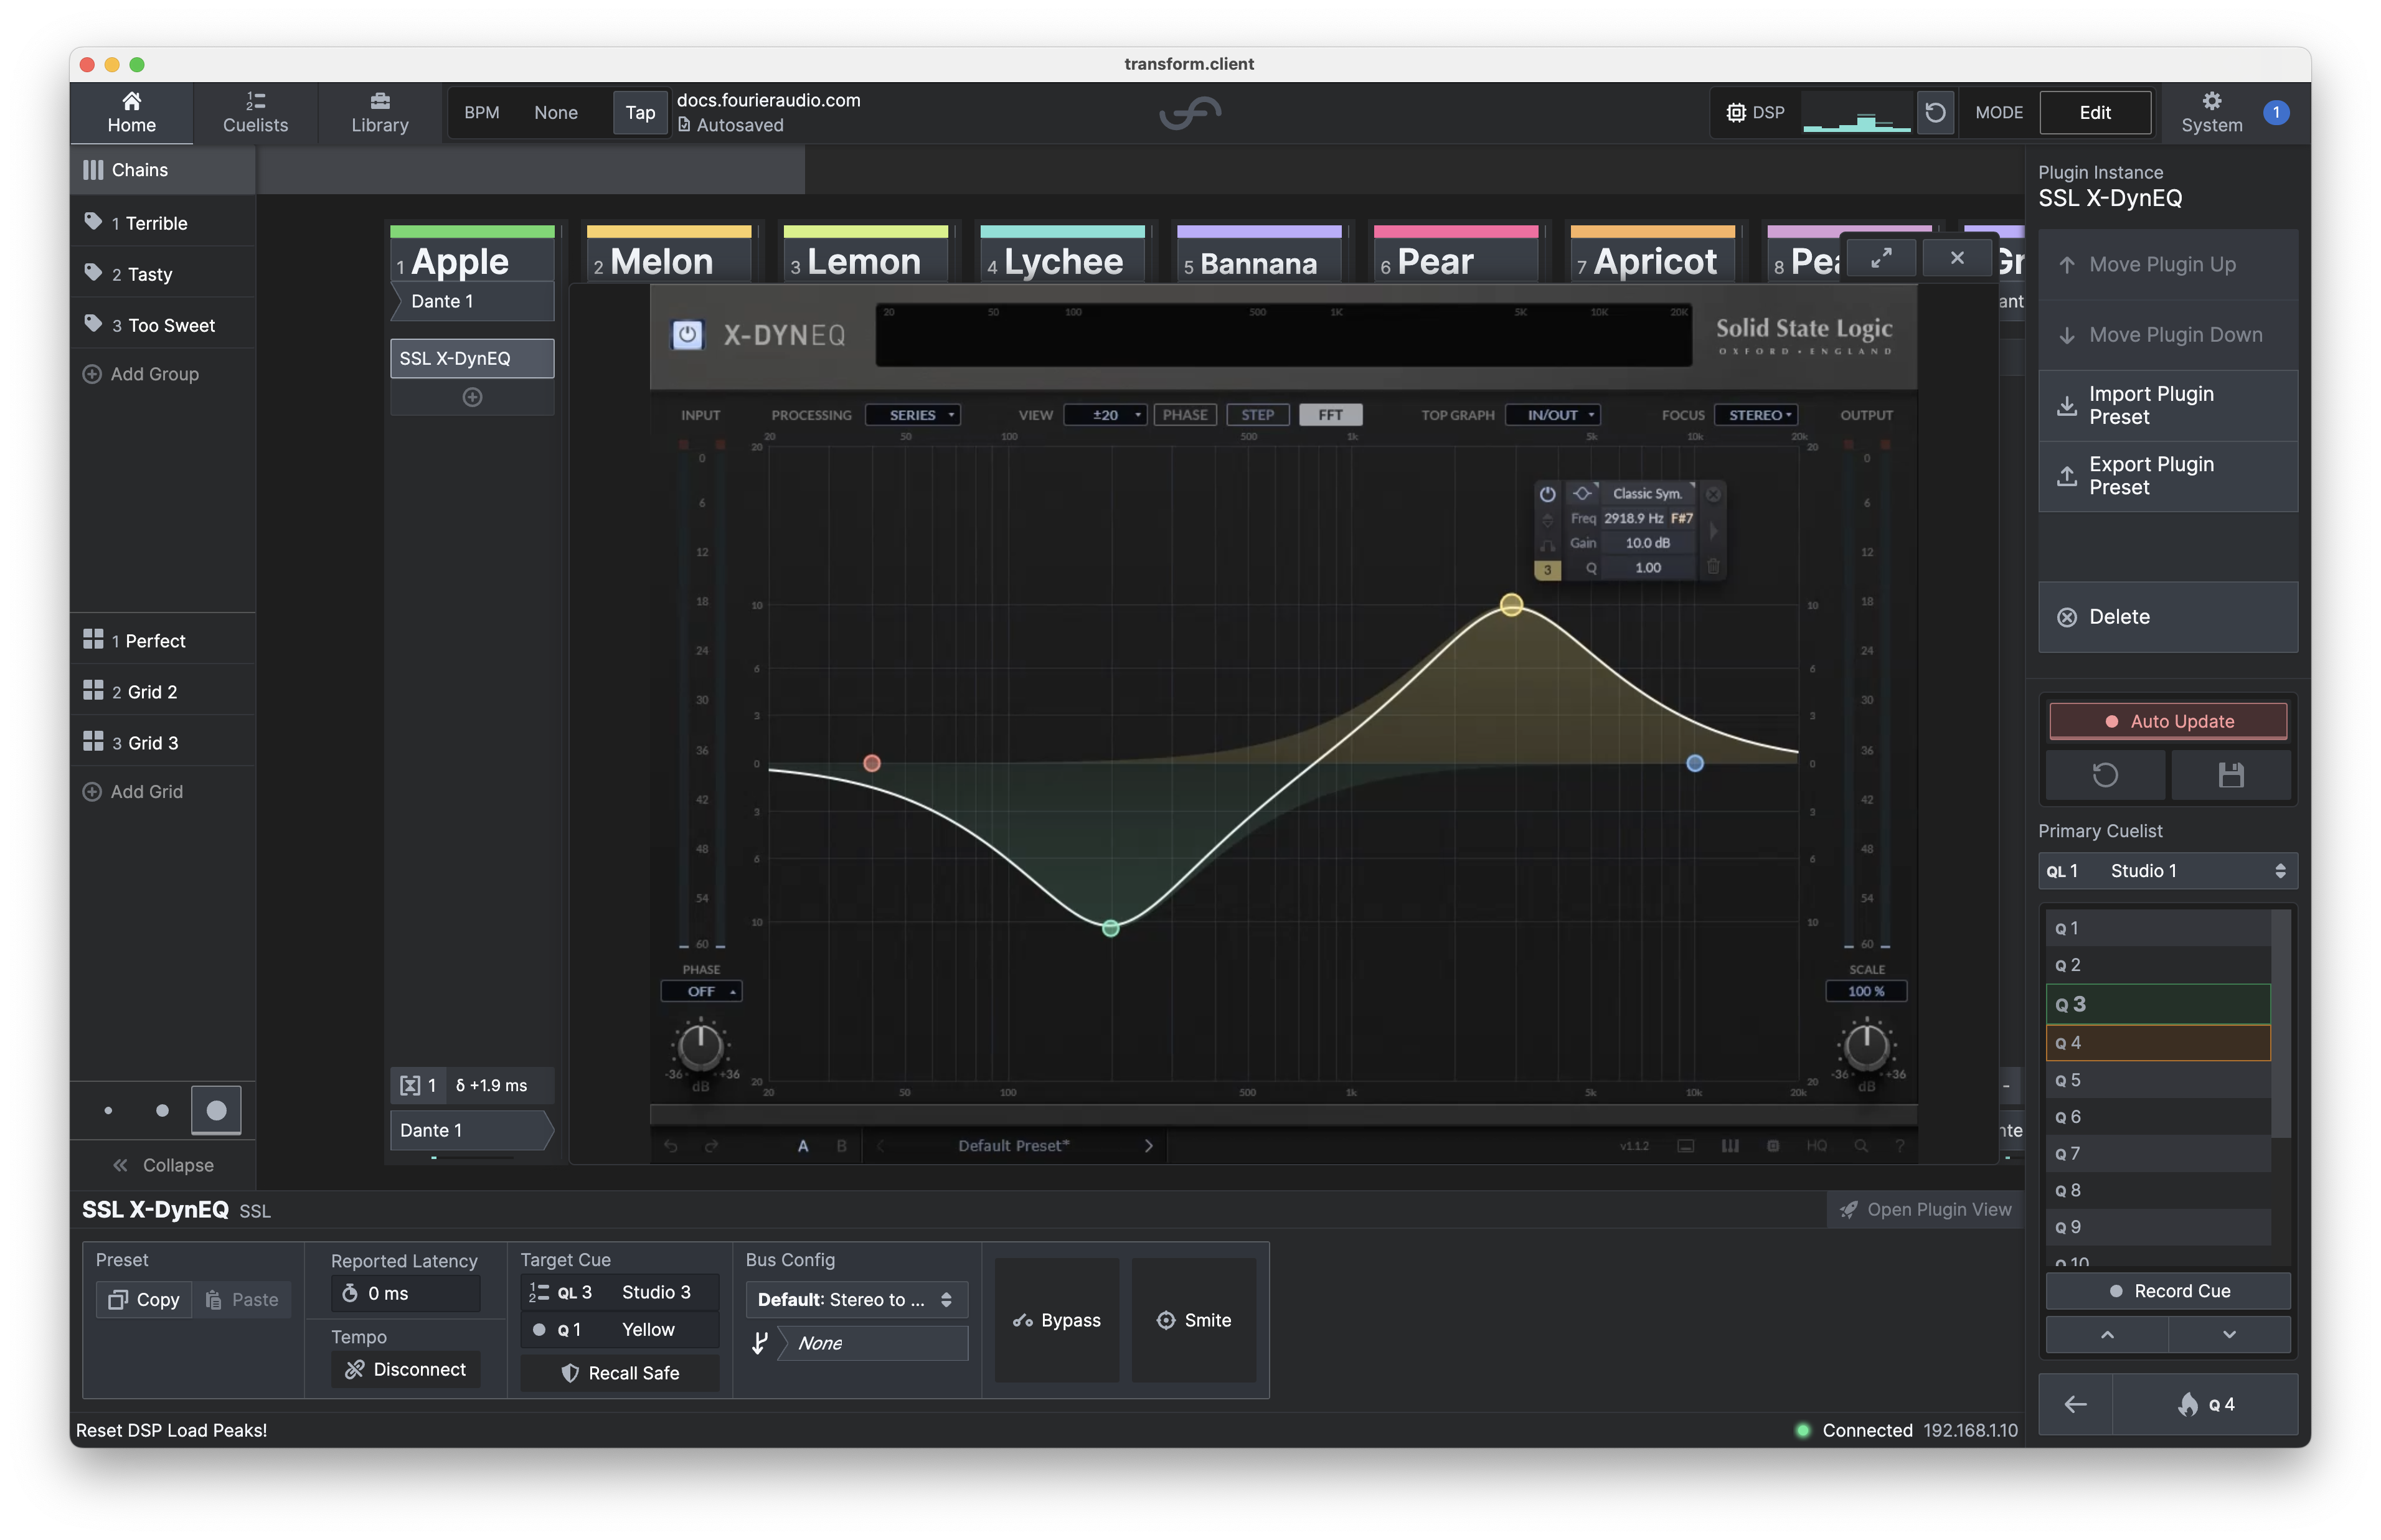Click the plugin keyboard bars icon
This screenshot has height=1540, width=2381.
[x=1729, y=1146]
